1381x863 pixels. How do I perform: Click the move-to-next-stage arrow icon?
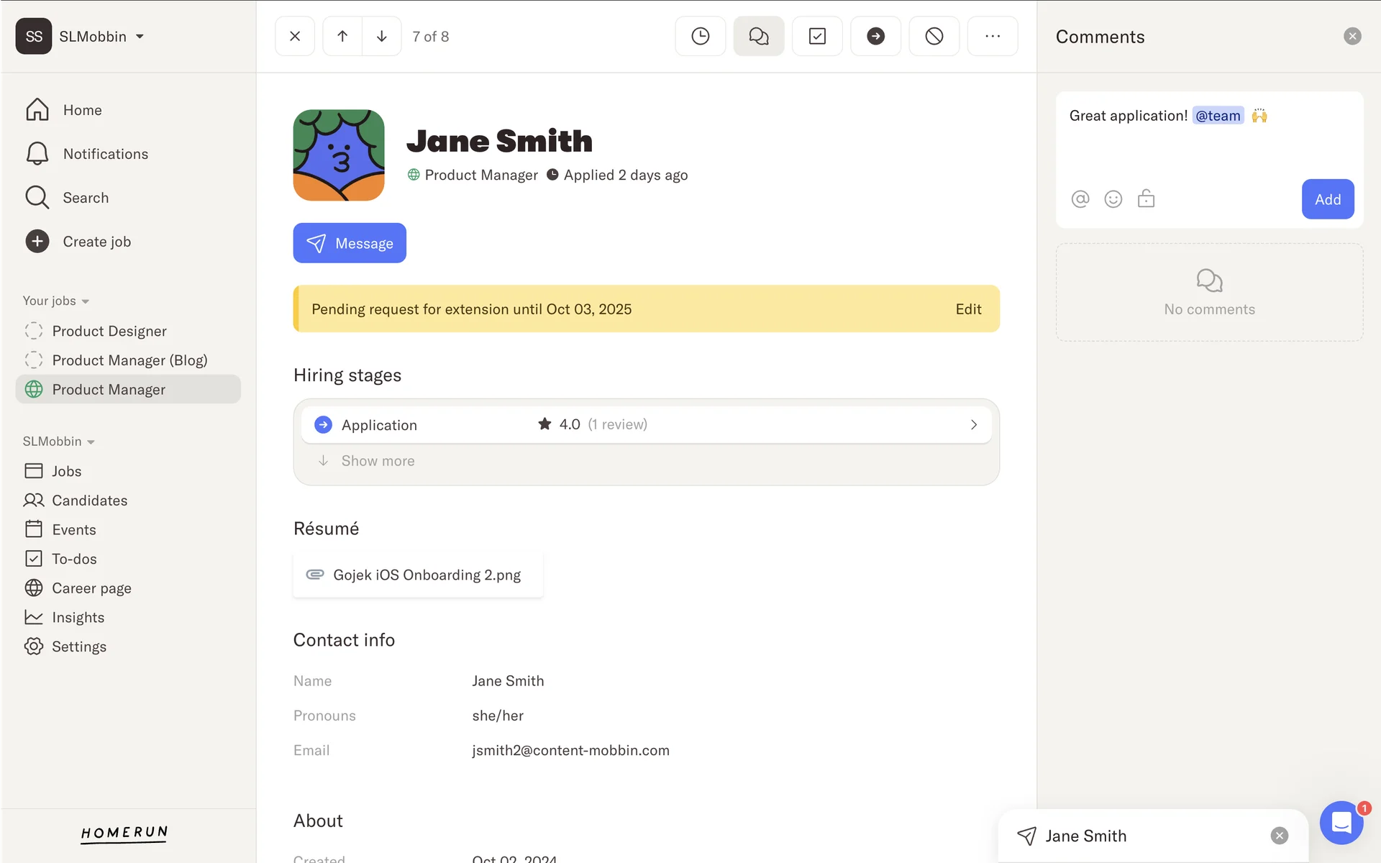pos(875,36)
